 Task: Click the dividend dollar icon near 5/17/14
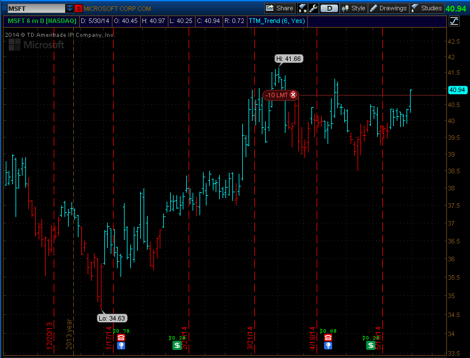[371, 345]
